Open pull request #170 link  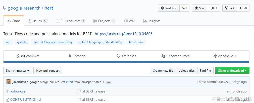[x=69, y=82]
